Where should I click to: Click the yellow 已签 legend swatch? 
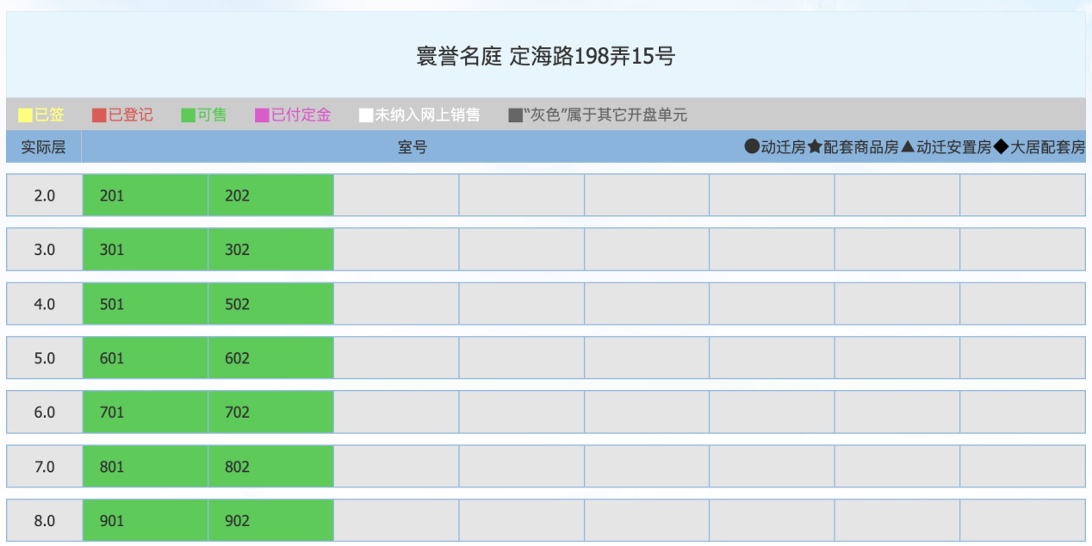(26, 115)
